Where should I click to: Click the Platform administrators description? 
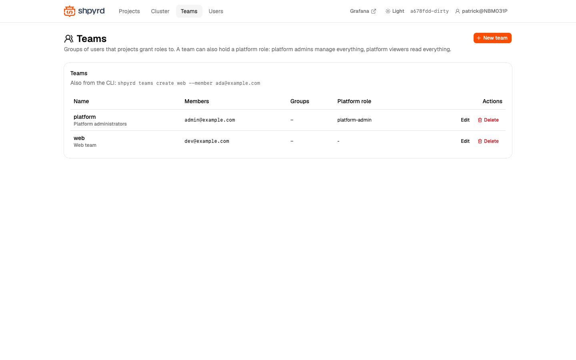click(x=100, y=124)
